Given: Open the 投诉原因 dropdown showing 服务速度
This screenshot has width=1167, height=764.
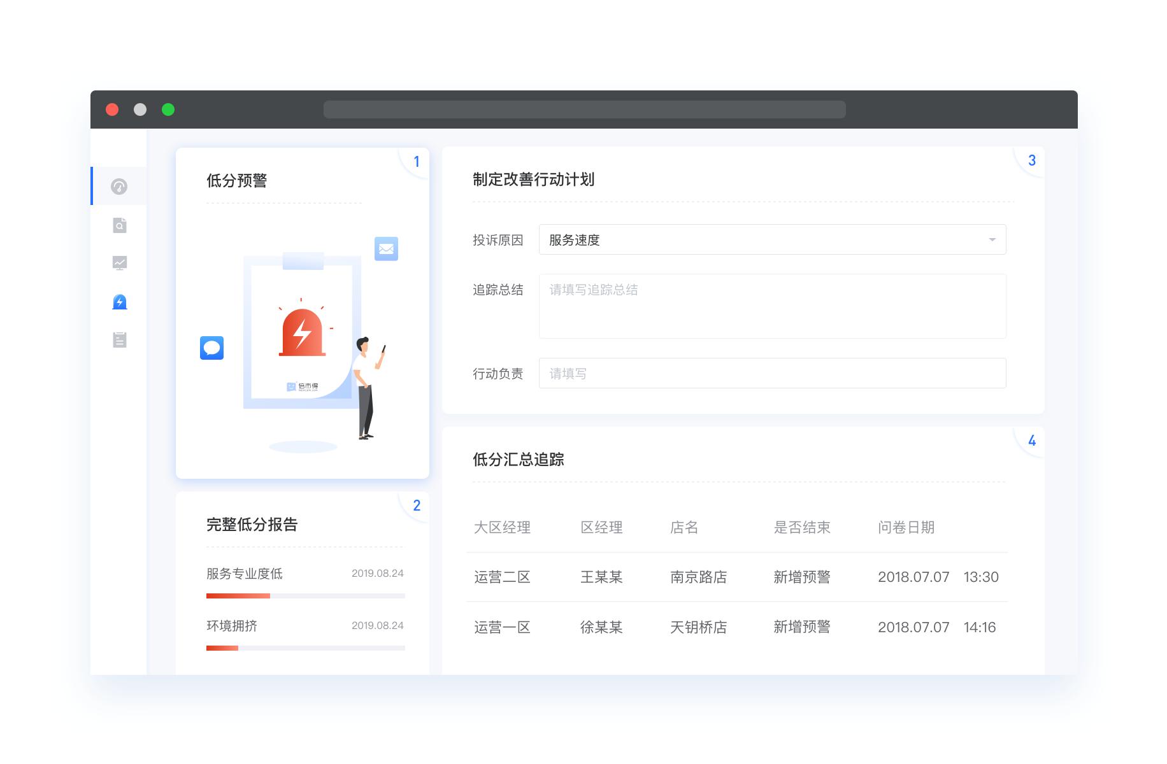Looking at the screenshot, I should [771, 239].
